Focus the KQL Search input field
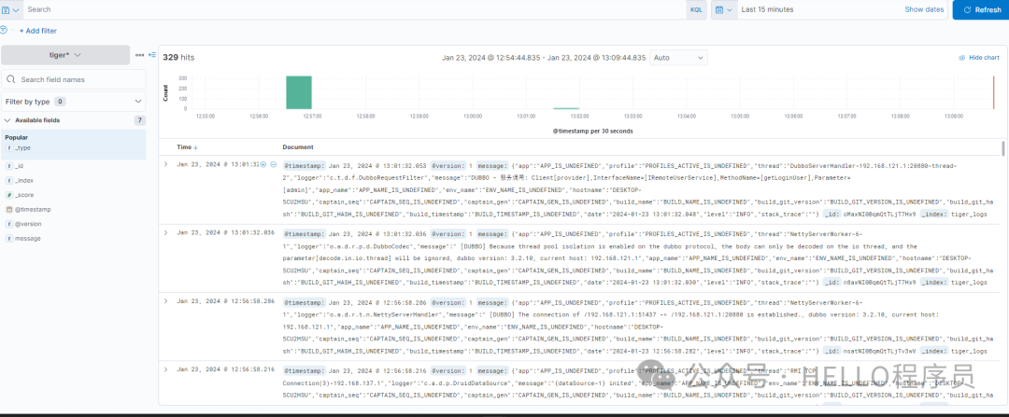This screenshot has width=1009, height=417. [x=354, y=9]
